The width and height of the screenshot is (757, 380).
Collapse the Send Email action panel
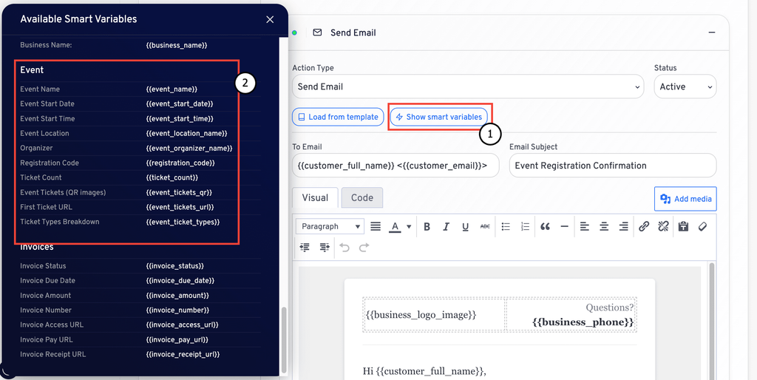(x=712, y=33)
